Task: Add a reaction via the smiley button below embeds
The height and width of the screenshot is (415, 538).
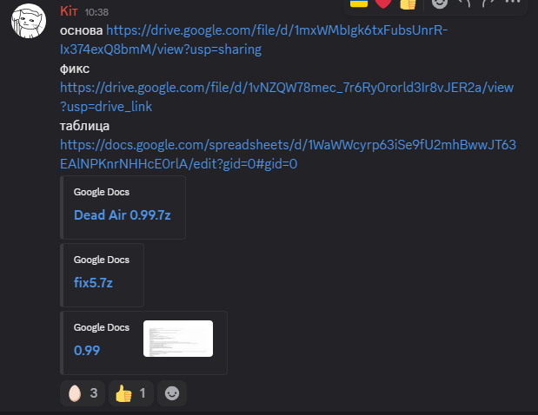Action: pos(172,393)
